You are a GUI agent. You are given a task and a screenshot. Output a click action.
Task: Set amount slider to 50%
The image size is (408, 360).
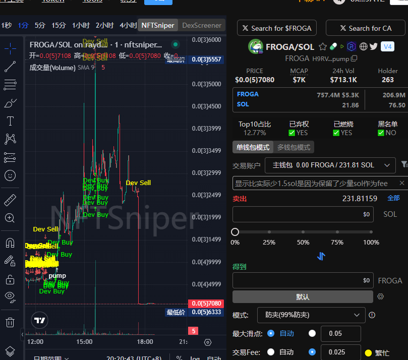[303, 232]
